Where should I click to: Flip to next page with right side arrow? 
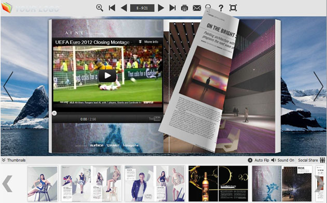coord(318,86)
